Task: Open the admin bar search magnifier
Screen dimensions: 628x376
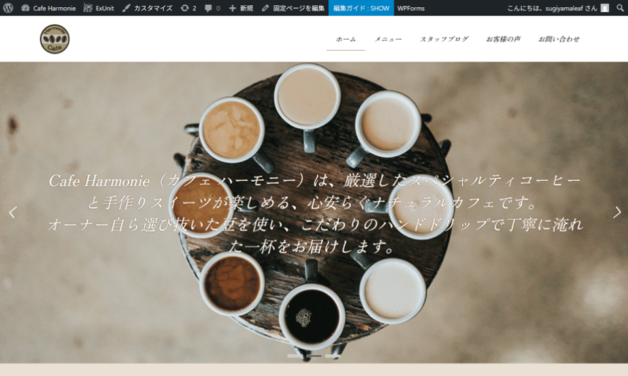Action: (x=620, y=8)
